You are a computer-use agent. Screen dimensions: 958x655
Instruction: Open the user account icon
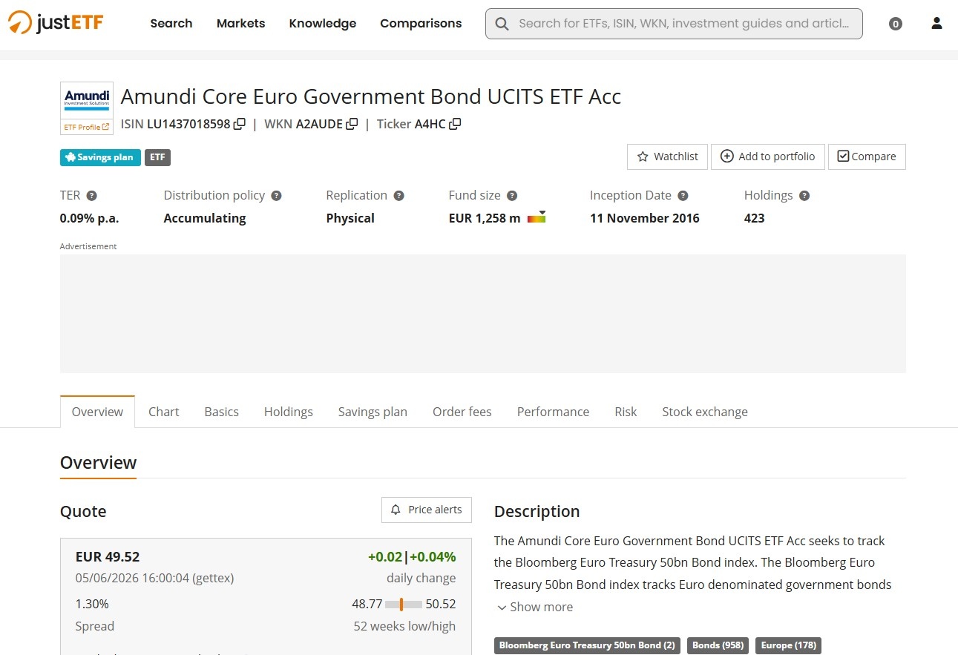click(x=936, y=24)
